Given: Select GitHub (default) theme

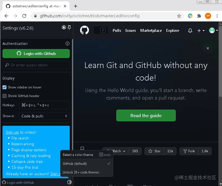Looking at the screenshot, I should (x=87, y=163).
